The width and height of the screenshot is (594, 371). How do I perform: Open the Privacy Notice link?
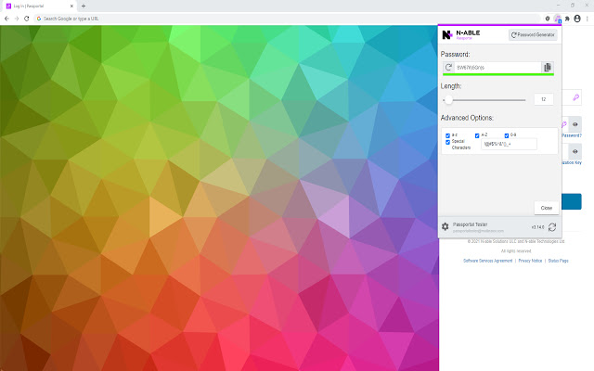530,261
